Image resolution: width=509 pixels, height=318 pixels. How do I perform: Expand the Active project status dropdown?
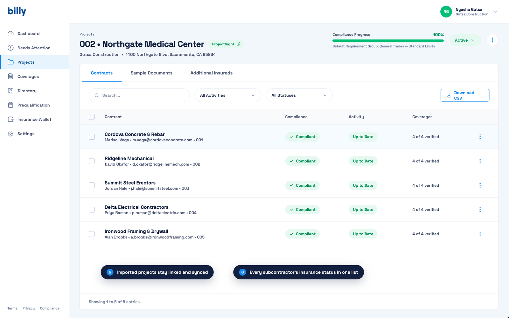click(465, 40)
